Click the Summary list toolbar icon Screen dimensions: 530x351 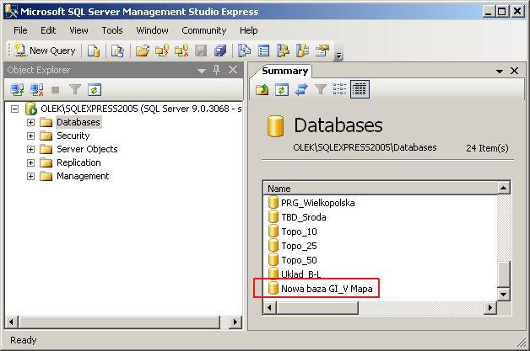point(263,51)
